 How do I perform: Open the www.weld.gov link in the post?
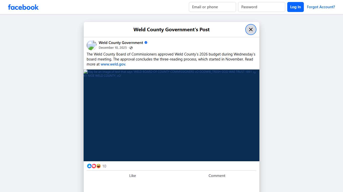click(113, 64)
